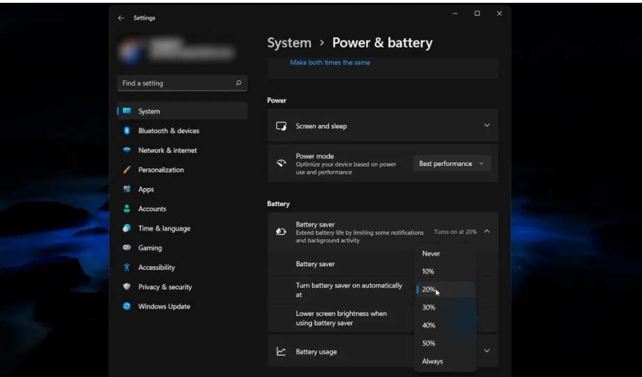This screenshot has width=642, height=377.
Task: Collapse the Battery saver section chevron
Action: [x=487, y=231]
